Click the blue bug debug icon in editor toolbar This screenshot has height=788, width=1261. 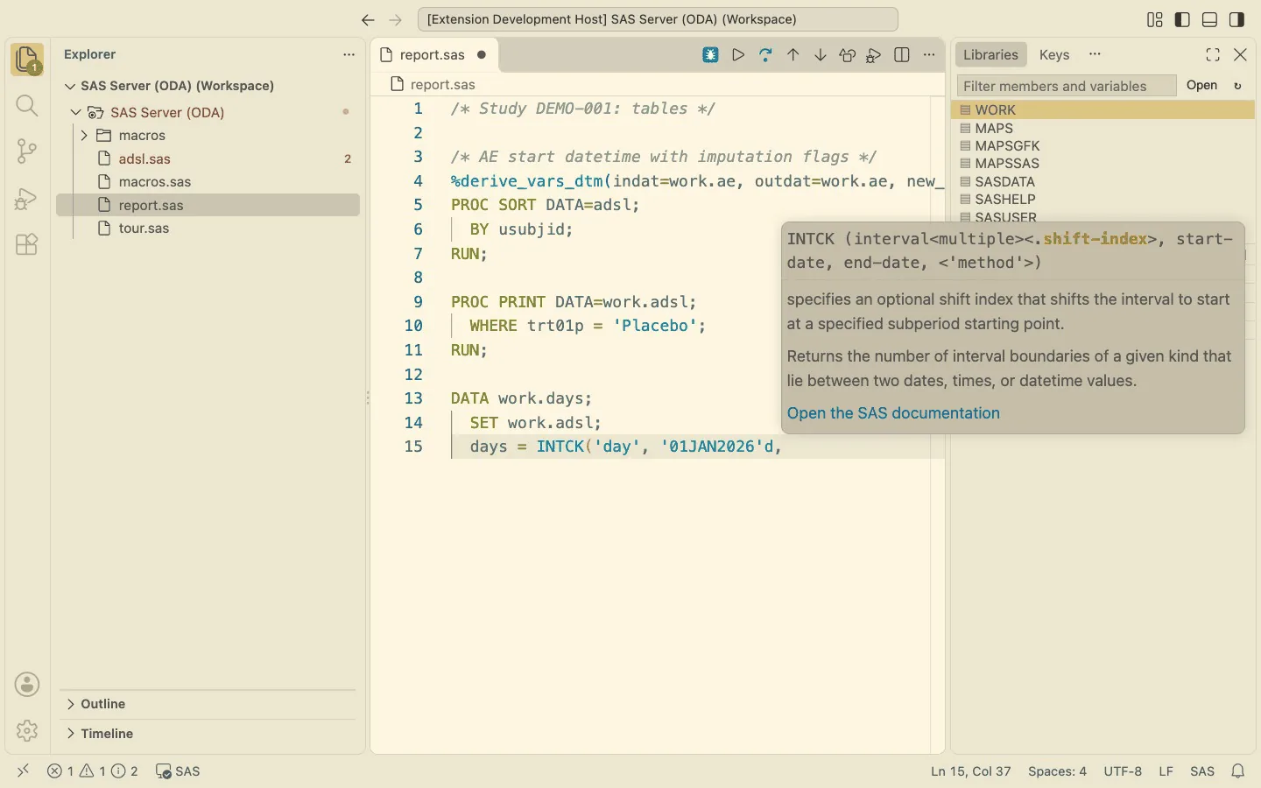click(711, 55)
